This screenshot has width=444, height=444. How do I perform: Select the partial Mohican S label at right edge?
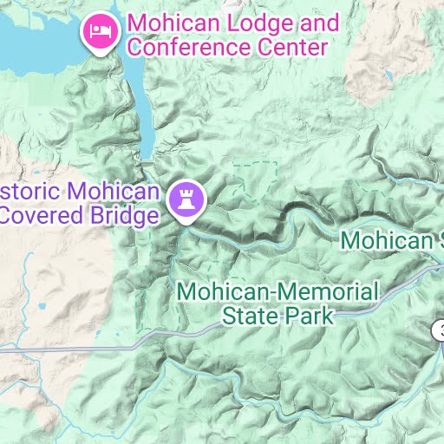pyautogui.click(x=392, y=240)
